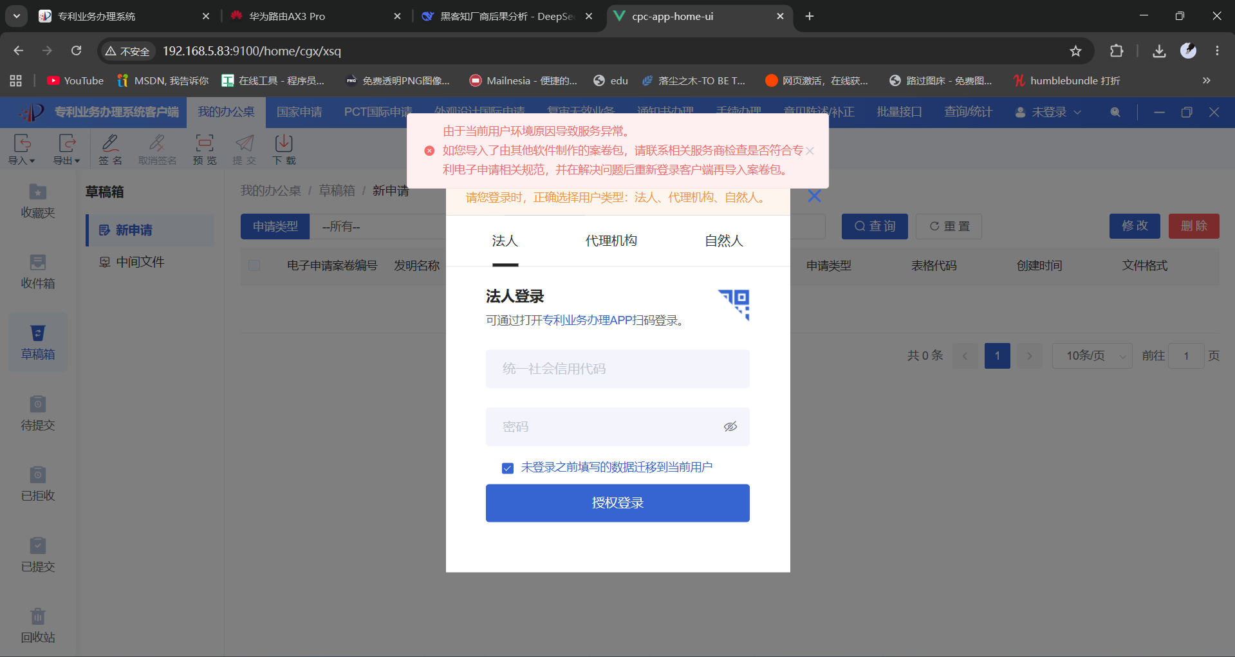Screen dimensions: 1235x657
Task: Close the login dialog with blue X
Action: [x=814, y=196]
